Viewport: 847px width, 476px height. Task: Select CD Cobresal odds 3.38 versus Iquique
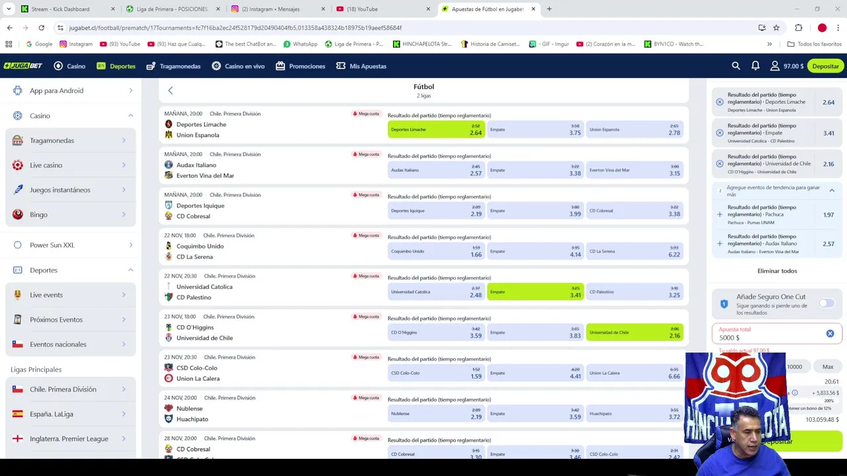pos(635,211)
